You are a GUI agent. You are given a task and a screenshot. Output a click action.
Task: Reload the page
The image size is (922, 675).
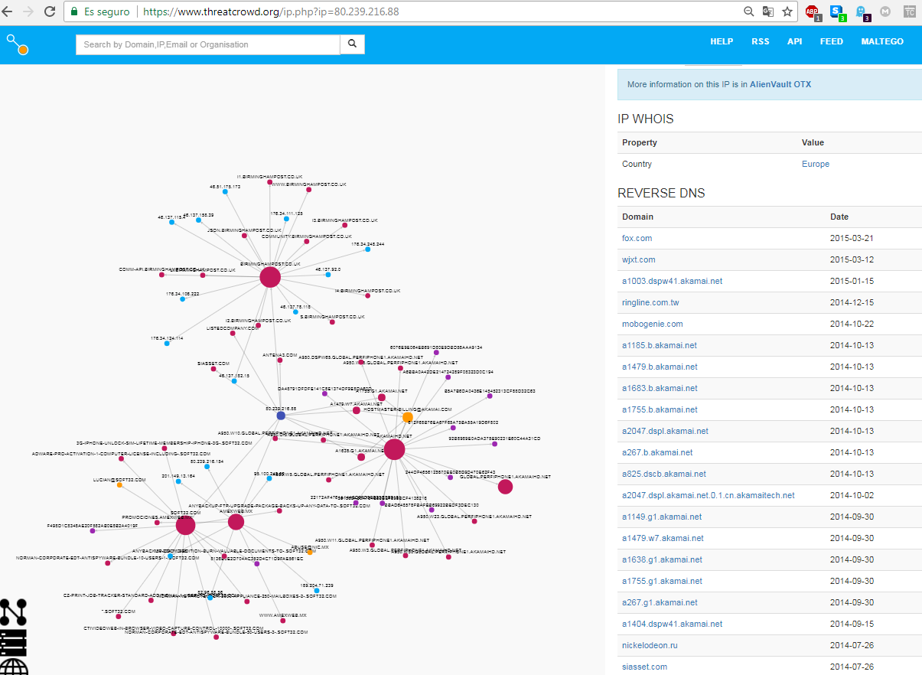click(x=50, y=12)
